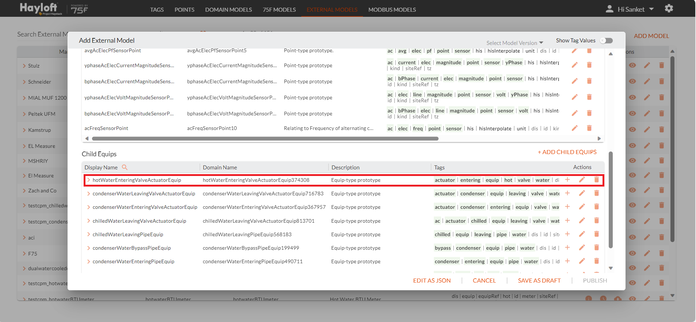Screen dimensions: 696x322
Task: Open the EXTERNAL MODELS tab
Action: tap(332, 9)
